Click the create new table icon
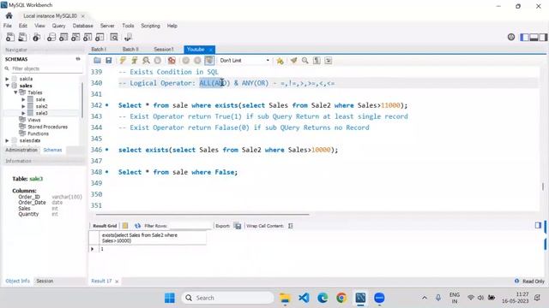The image size is (549, 308). 63,37
